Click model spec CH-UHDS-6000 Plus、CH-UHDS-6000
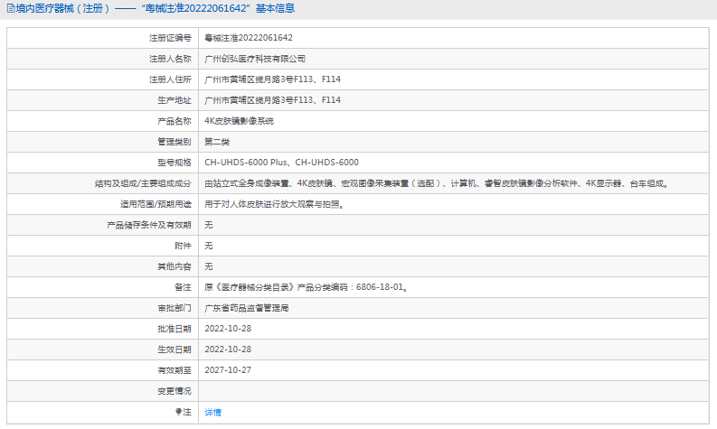The width and height of the screenshot is (717, 429). (281, 163)
